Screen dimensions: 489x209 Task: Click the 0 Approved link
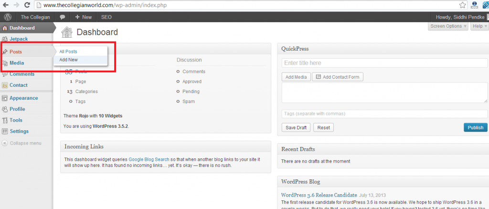[x=189, y=82]
